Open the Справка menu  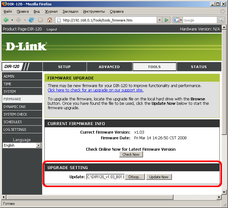click(117, 11)
